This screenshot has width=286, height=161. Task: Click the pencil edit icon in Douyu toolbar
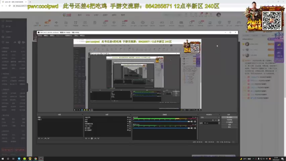(172, 23)
